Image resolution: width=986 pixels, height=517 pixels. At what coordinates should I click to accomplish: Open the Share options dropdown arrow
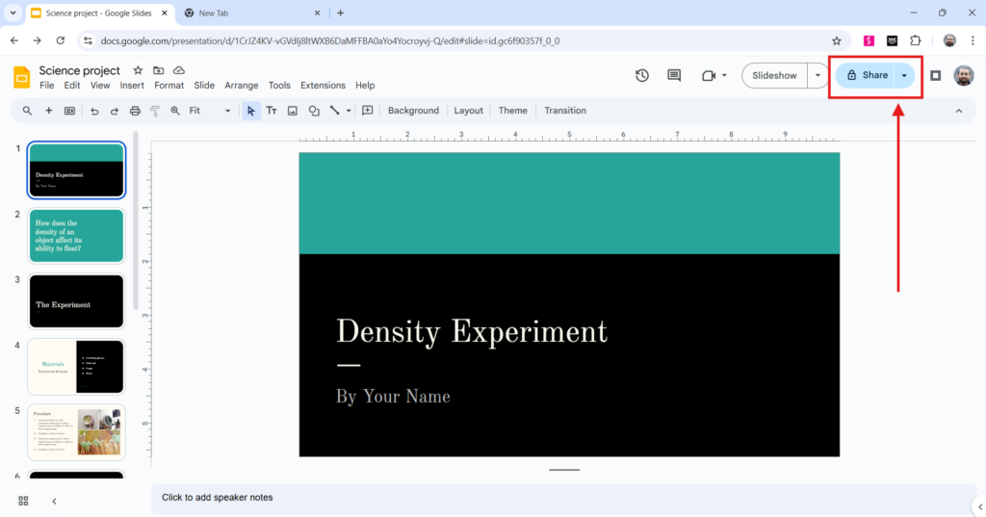903,76
